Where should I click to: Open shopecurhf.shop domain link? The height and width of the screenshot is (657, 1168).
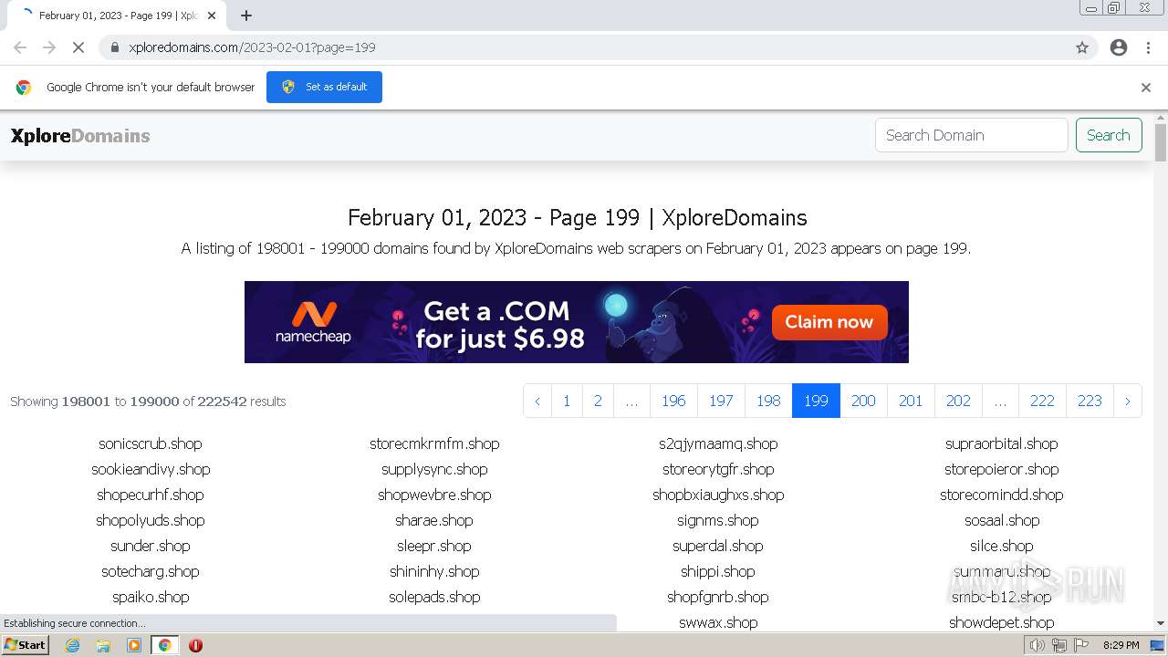(x=151, y=495)
